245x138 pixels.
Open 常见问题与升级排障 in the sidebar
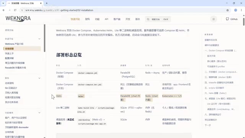point(15,63)
